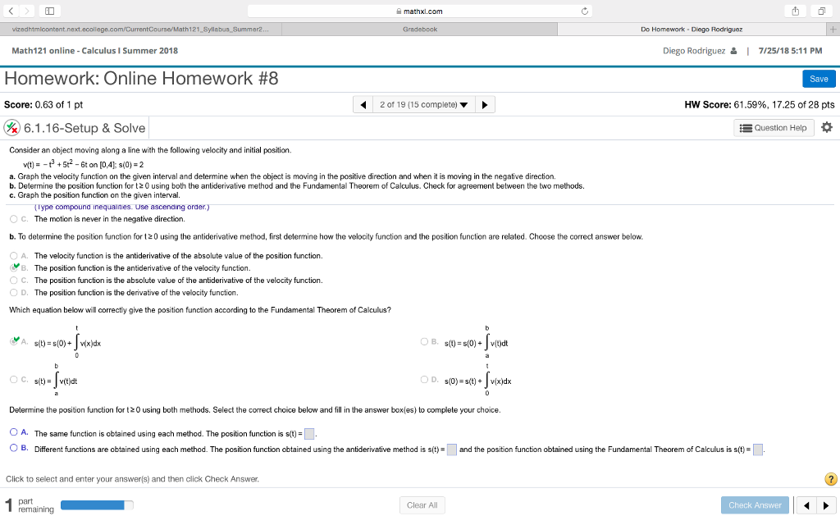Click the Safari share icon
This screenshot has width=840, height=525.
(x=794, y=11)
